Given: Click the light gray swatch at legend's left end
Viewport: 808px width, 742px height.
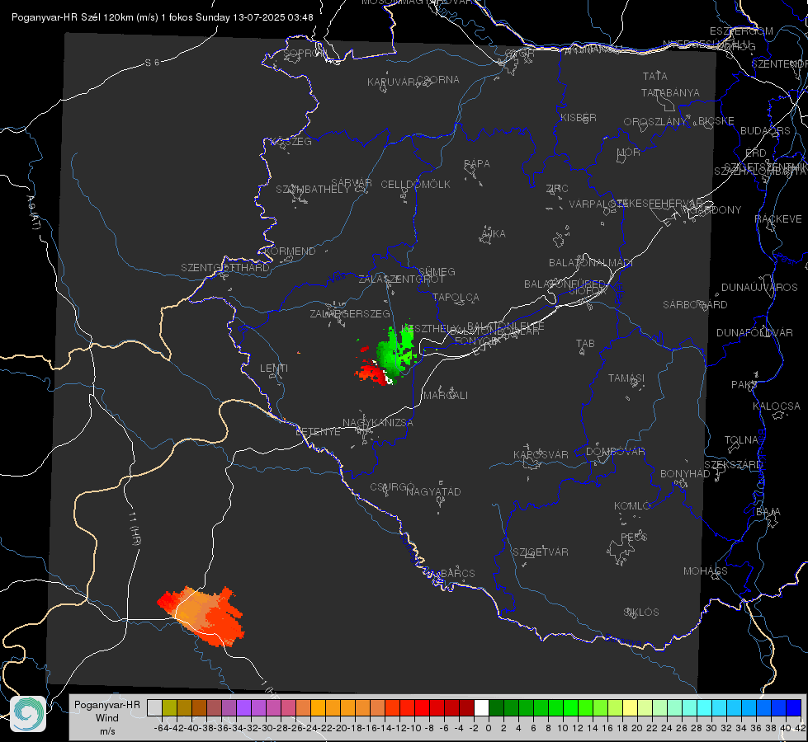Looking at the screenshot, I should pyautogui.click(x=154, y=707).
